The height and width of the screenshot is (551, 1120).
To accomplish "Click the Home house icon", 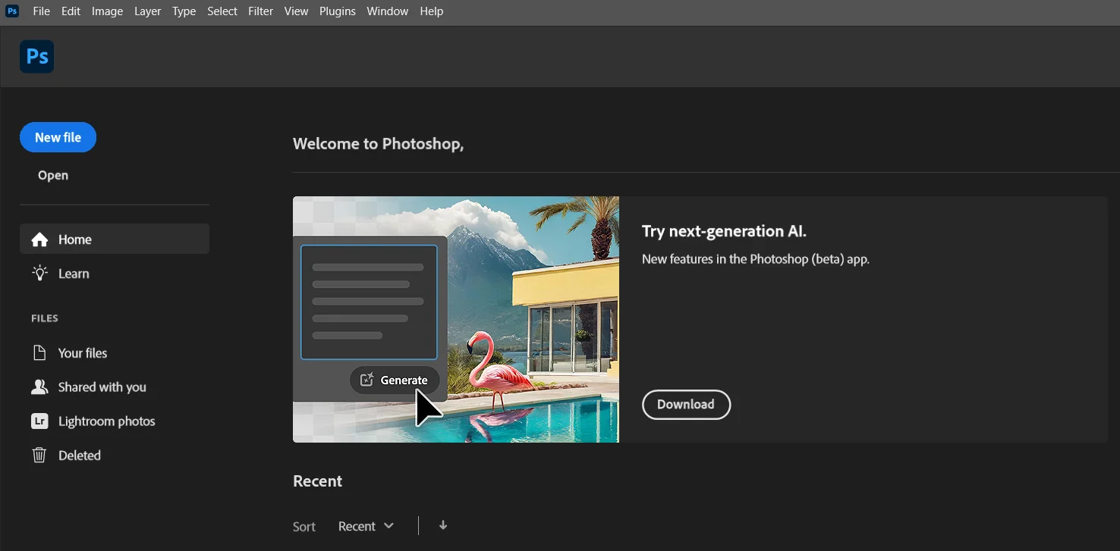I will click(39, 239).
